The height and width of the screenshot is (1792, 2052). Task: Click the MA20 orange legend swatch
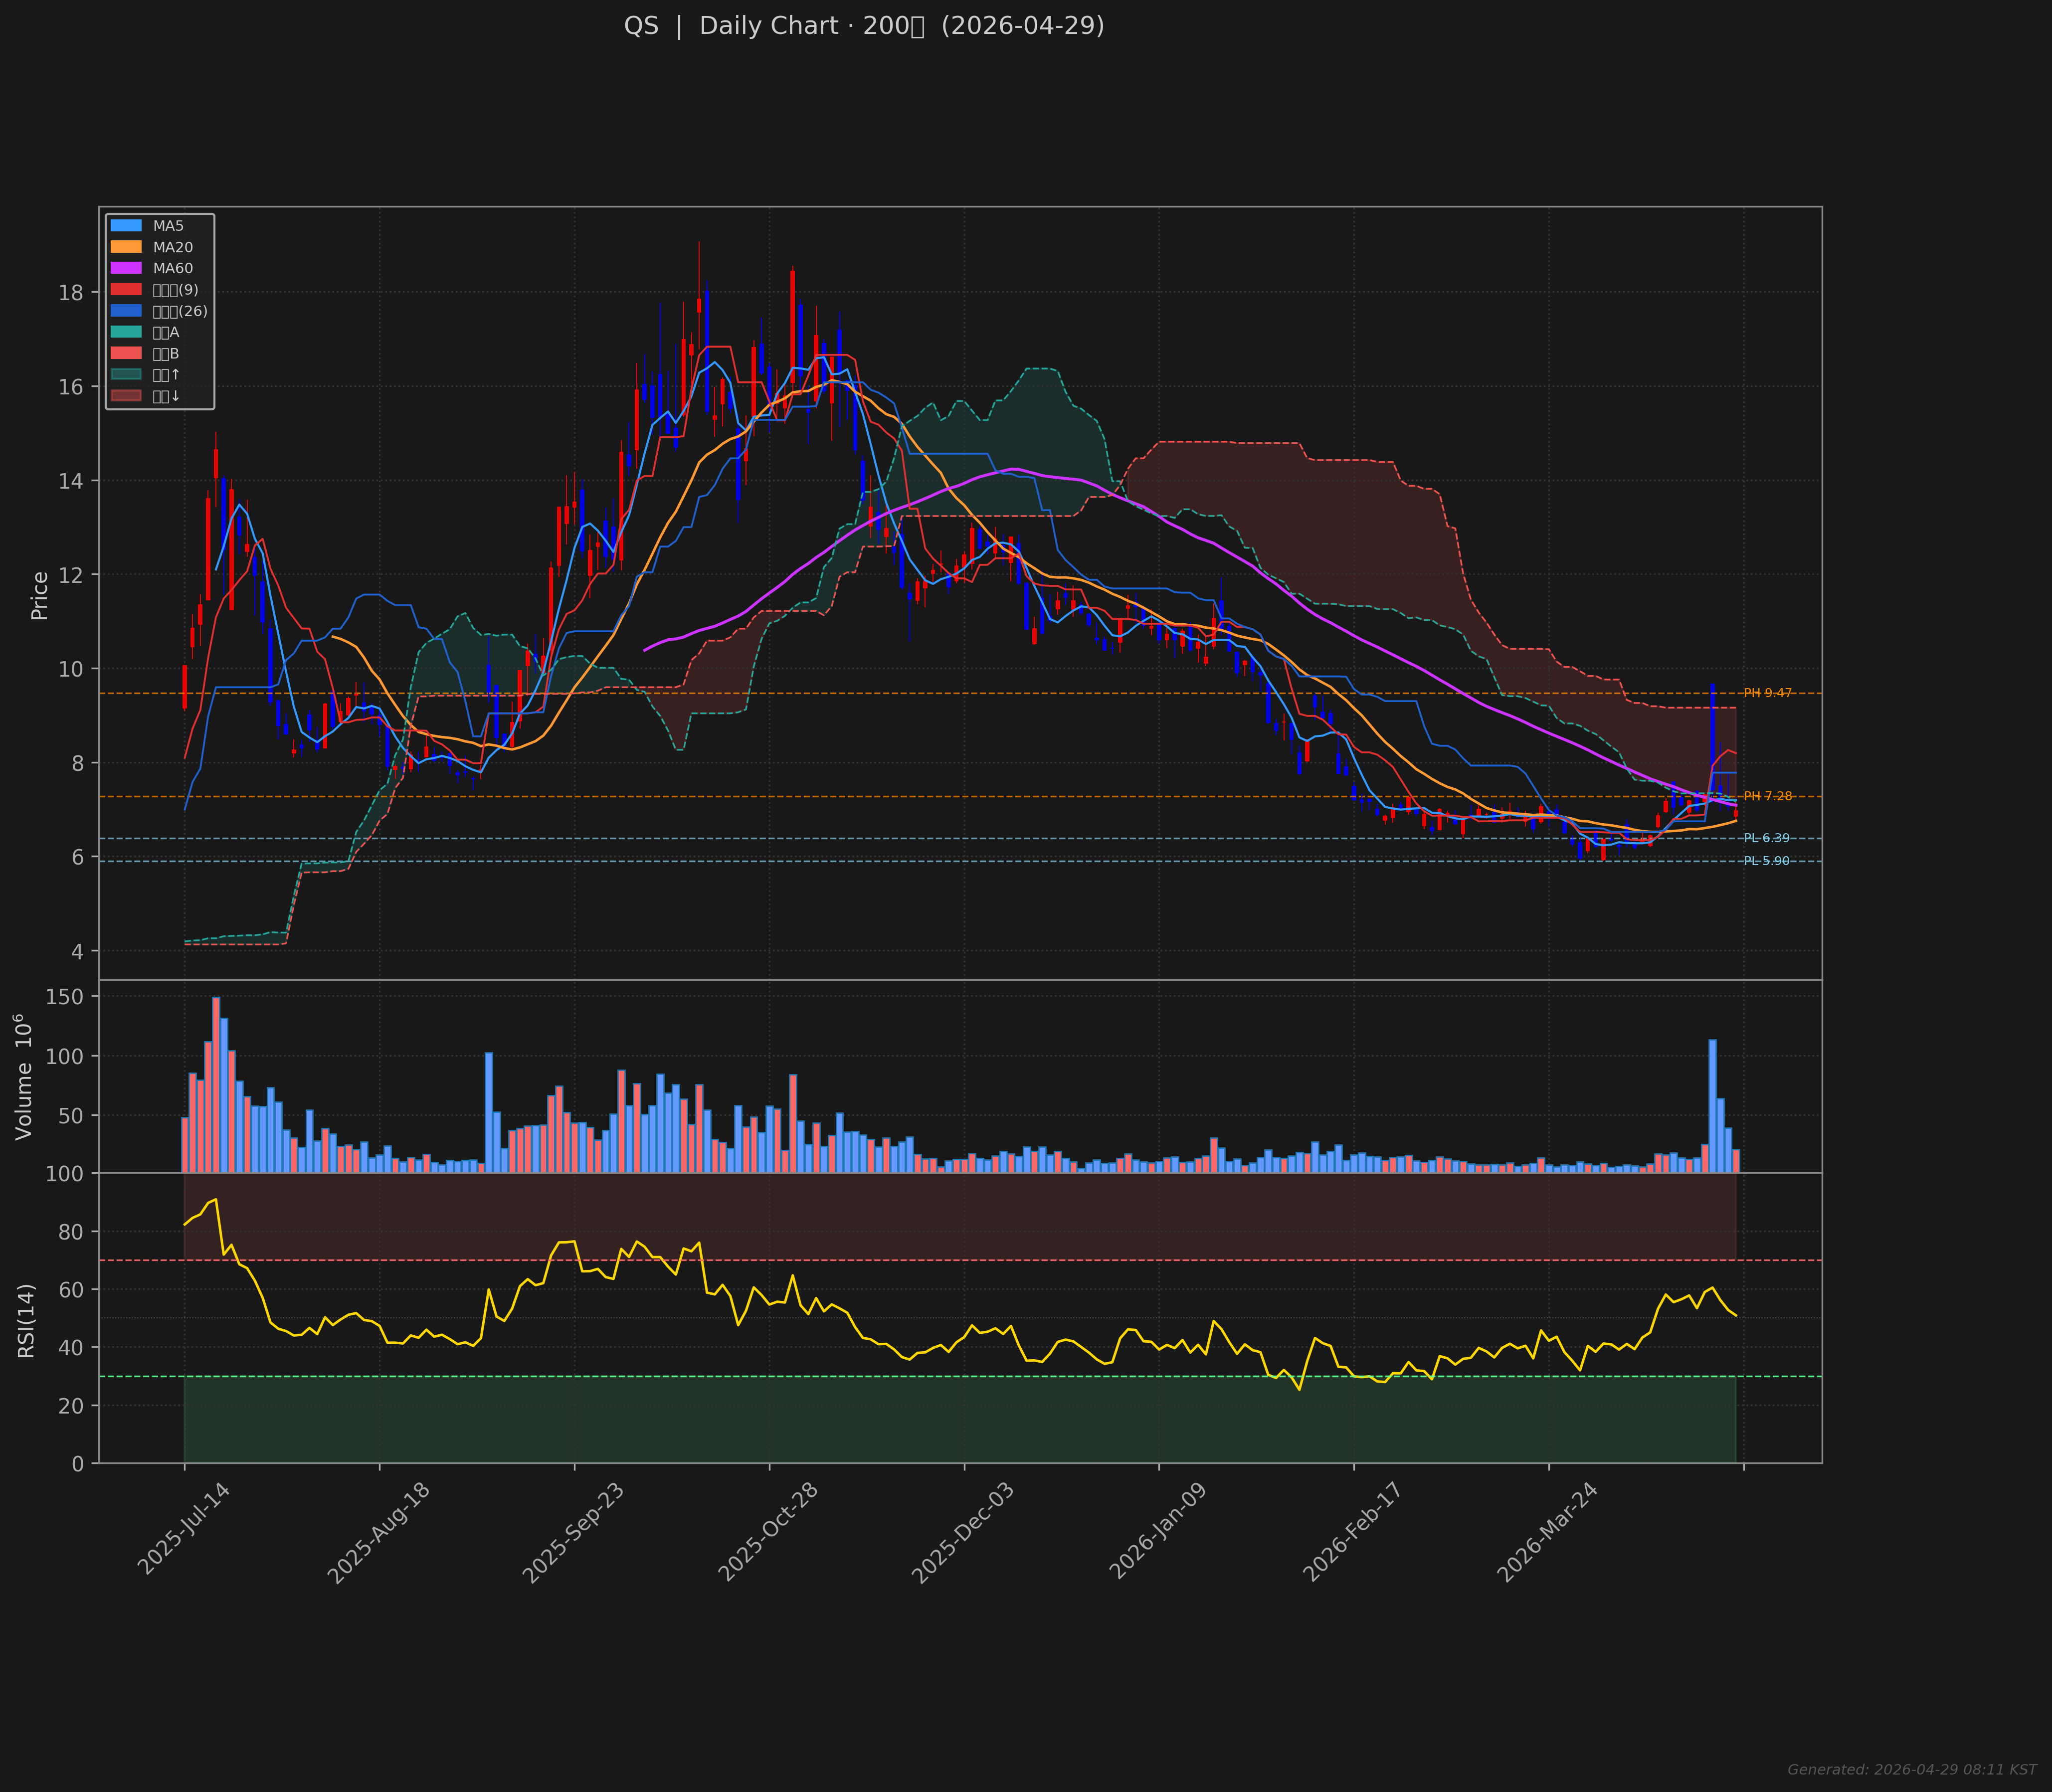126,247
